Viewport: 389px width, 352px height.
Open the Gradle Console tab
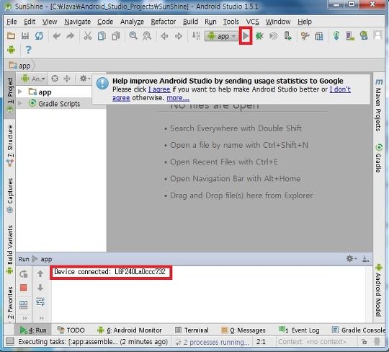coord(359,330)
